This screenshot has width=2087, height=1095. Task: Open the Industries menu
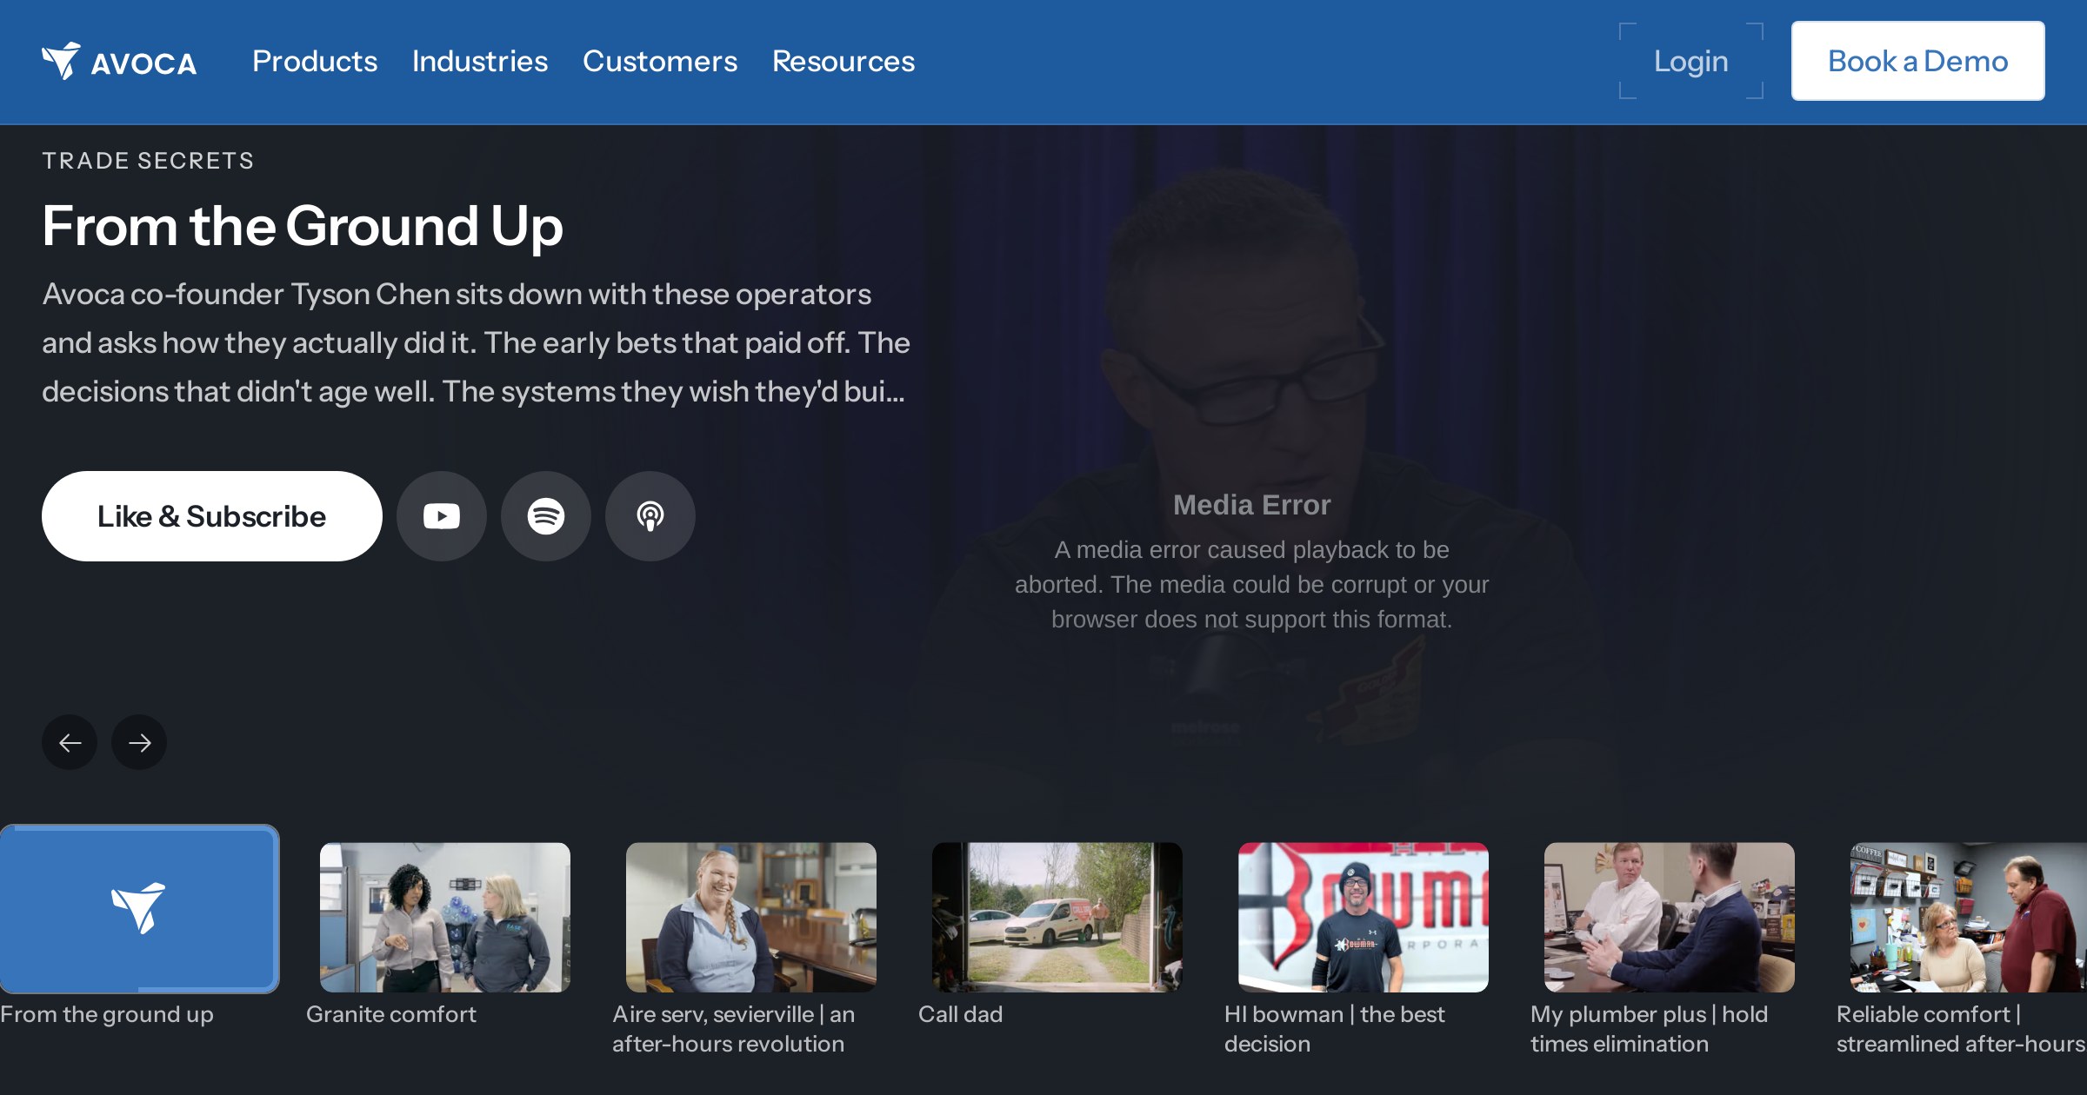[480, 62]
